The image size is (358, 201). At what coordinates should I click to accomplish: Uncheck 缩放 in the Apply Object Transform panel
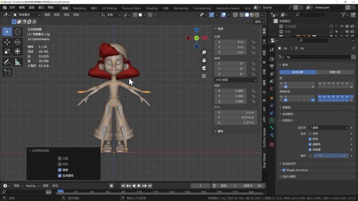(x=59, y=170)
